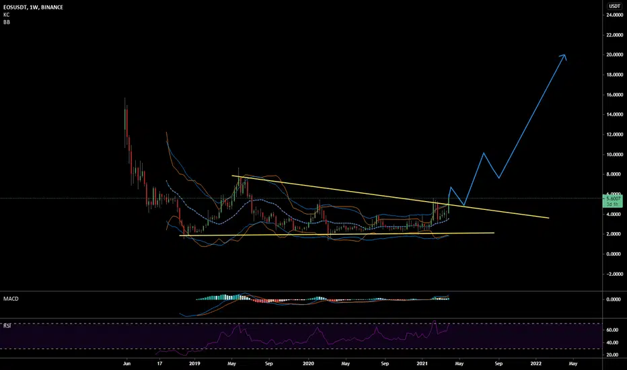Image resolution: width=627 pixels, height=370 pixels.
Task: Click the 2022 label on time axis
Action: tap(536, 363)
